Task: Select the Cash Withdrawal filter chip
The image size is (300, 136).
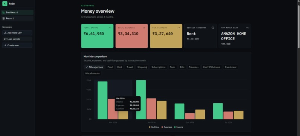Action: click(x=211, y=67)
